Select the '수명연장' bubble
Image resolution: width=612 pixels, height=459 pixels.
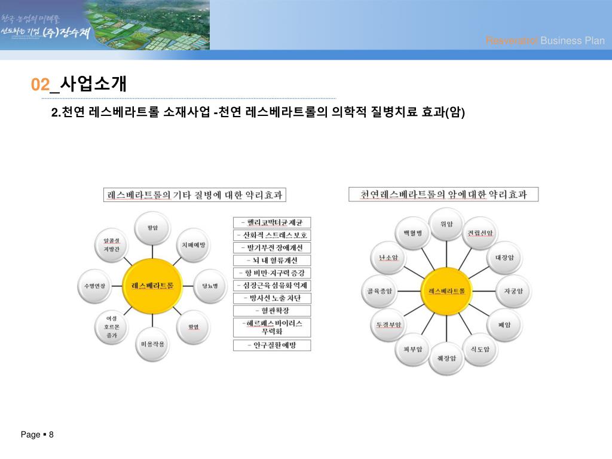(x=95, y=286)
